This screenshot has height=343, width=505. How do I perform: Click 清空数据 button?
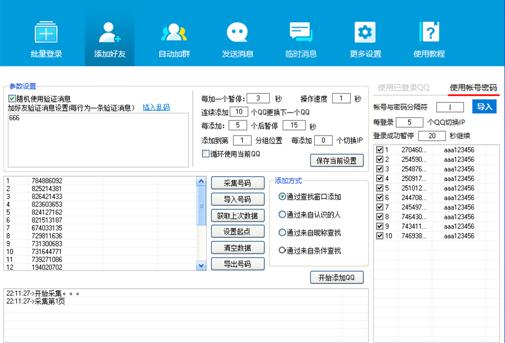coord(238,248)
